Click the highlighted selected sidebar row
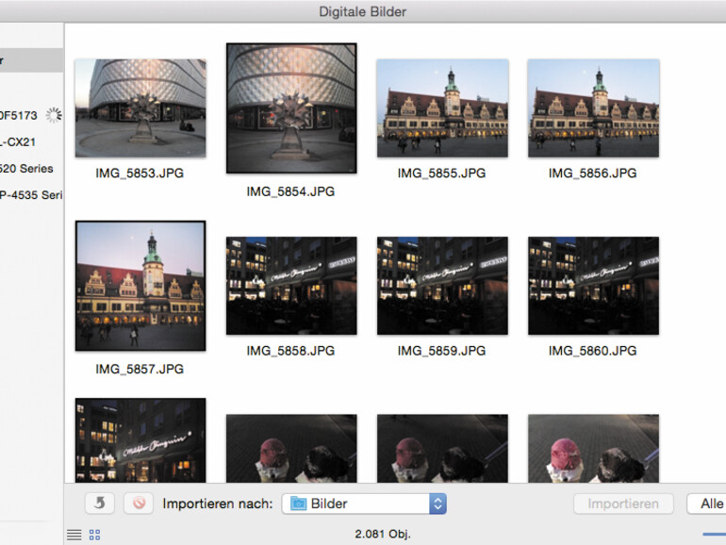Viewport: 726px width, 545px height. (x=31, y=60)
